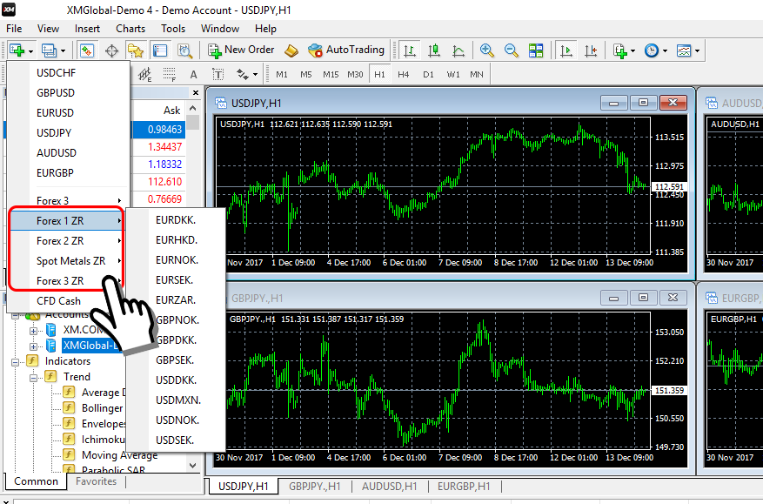The height and width of the screenshot is (504, 763).
Task: Tile chart windows with grid icon
Action: tap(536, 50)
